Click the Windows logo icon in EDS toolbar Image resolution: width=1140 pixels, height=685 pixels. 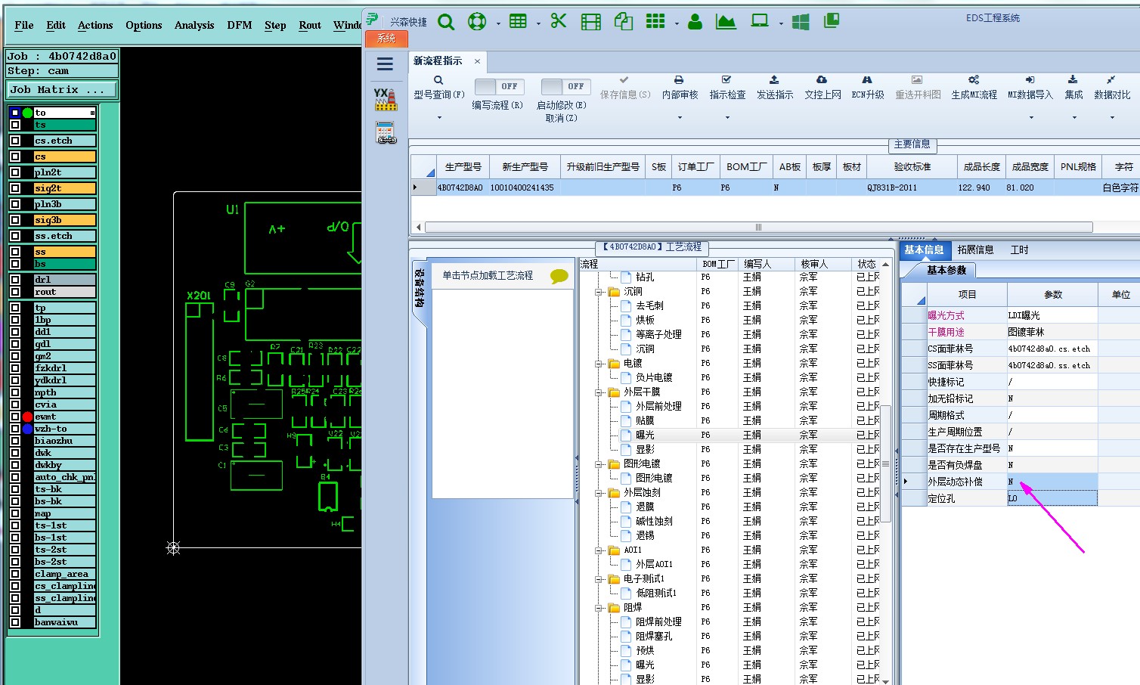pos(801,22)
